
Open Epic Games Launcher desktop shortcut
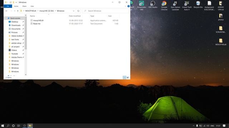[175, 6]
